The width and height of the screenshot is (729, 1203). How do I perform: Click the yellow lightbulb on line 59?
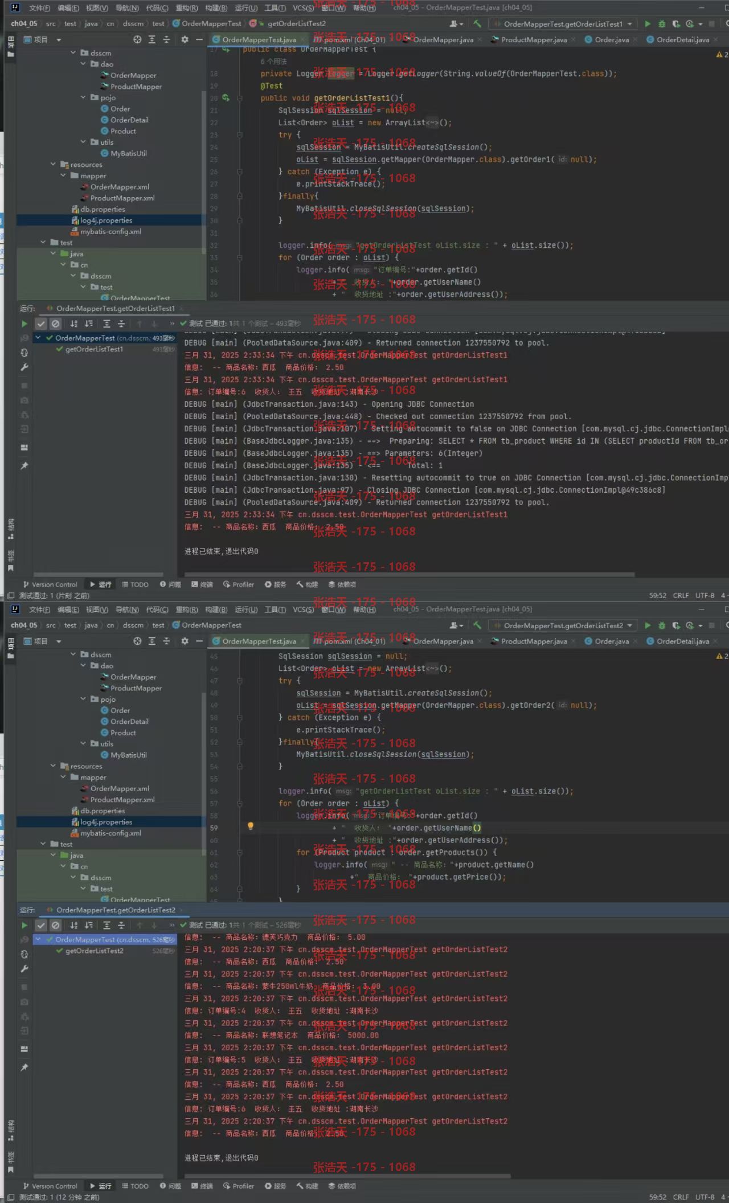250,826
